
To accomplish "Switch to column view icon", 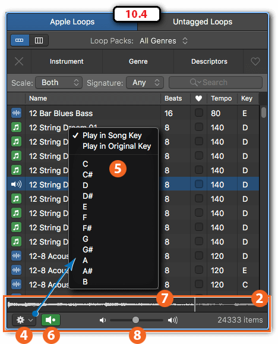I will 39,40.
